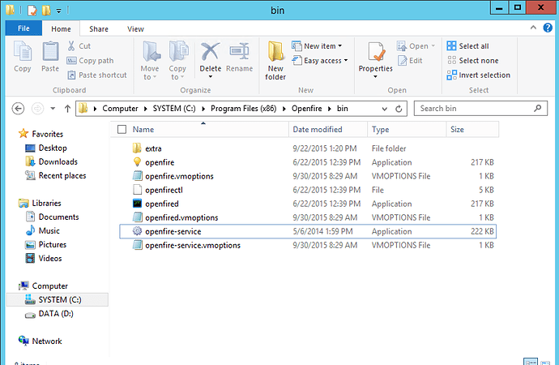Click Paste shortcut option
Image resolution: width=559 pixels, height=365 pixels.
coord(97,75)
